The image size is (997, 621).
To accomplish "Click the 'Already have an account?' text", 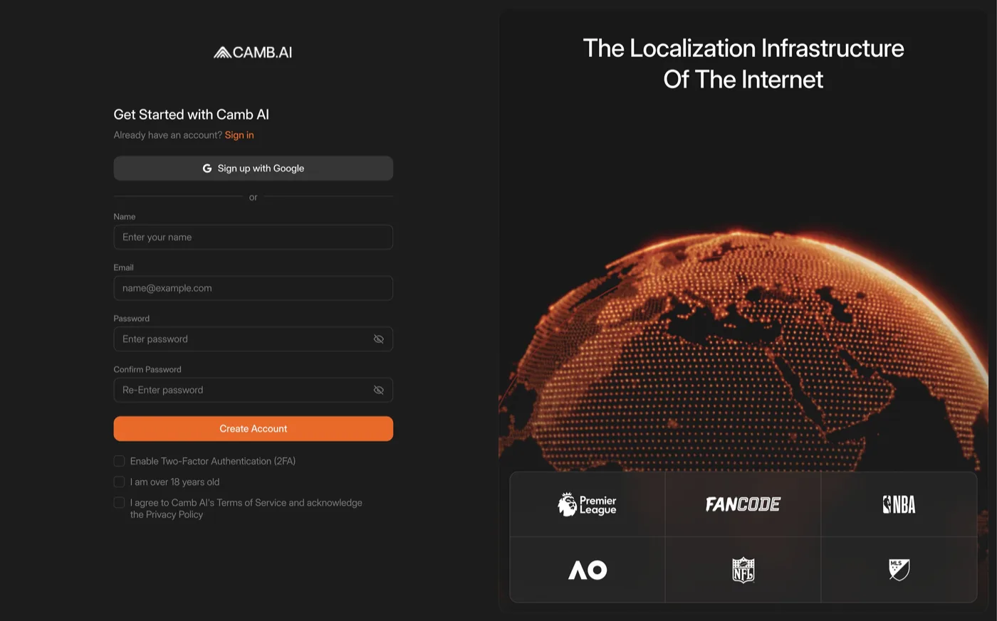I will pos(168,135).
